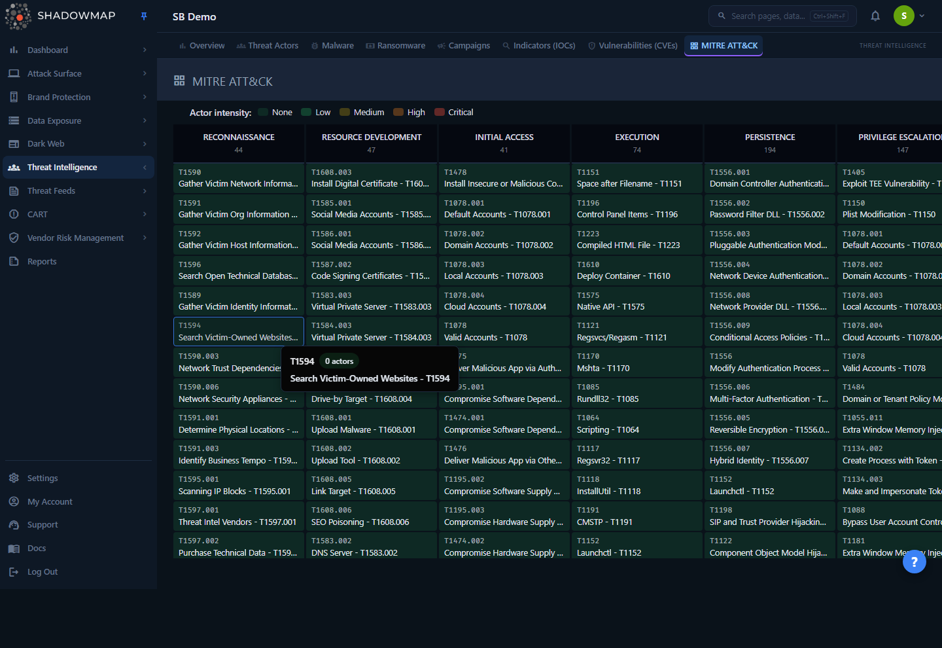Click the My Account person icon
942x648 pixels.
click(14, 501)
